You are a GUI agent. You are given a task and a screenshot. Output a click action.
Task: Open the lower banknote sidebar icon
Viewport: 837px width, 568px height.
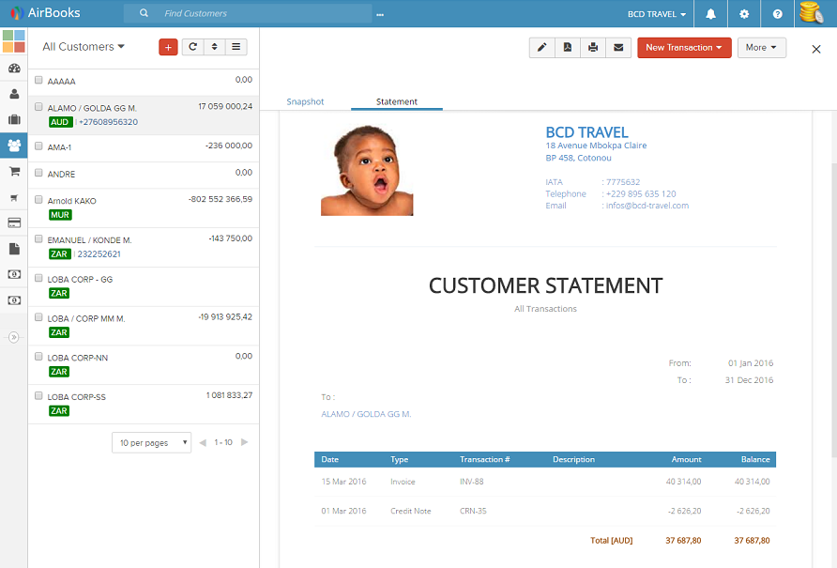[x=14, y=300]
